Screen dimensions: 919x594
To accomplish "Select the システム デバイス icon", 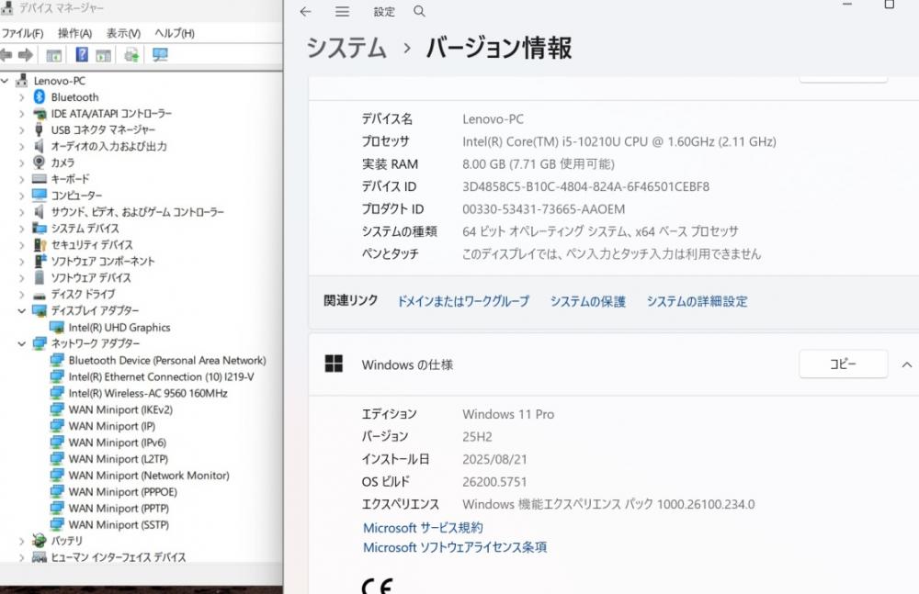I will (x=40, y=228).
